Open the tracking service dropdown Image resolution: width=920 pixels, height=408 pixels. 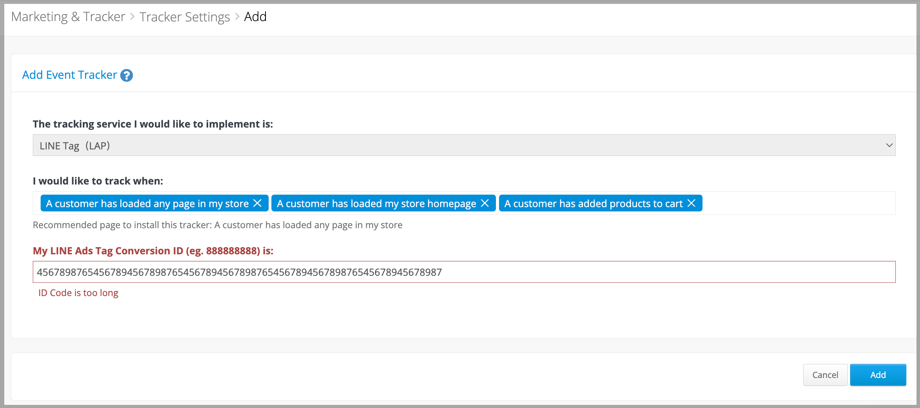(x=464, y=145)
